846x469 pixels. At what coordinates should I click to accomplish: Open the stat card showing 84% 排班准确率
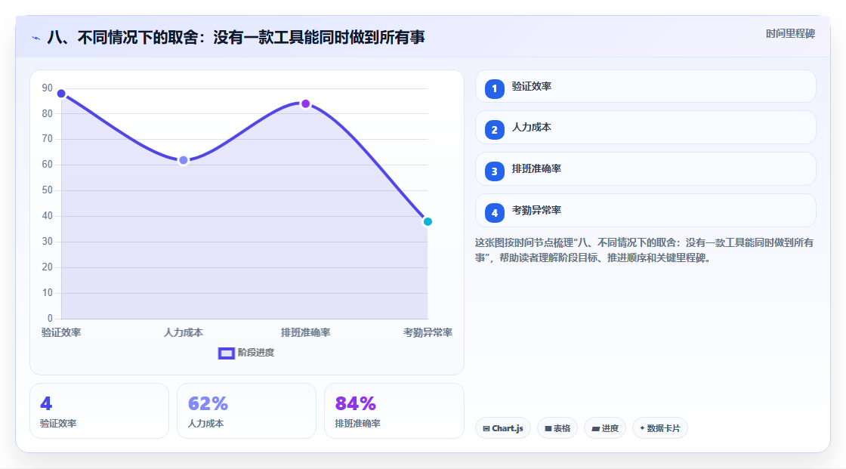tap(394, 411)
